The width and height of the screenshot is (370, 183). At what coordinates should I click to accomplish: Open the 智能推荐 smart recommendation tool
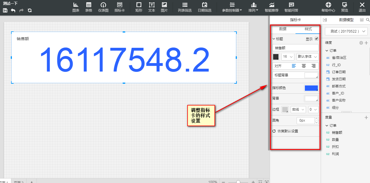[272, 7]
